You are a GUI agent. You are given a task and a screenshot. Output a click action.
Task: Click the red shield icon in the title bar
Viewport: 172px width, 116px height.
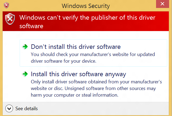[6, 5]
